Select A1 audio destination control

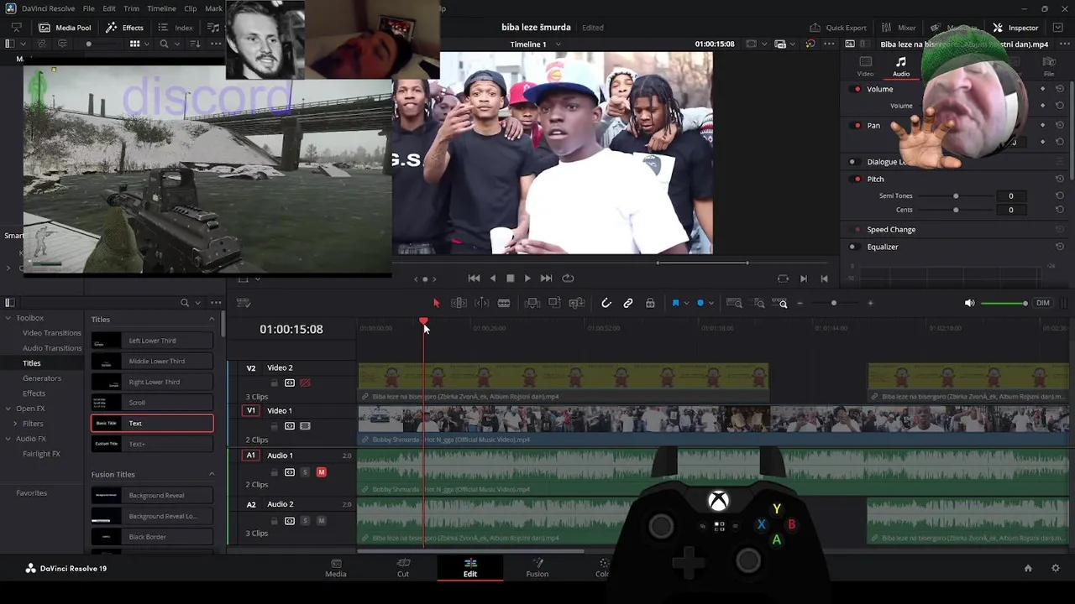[250, 456]
